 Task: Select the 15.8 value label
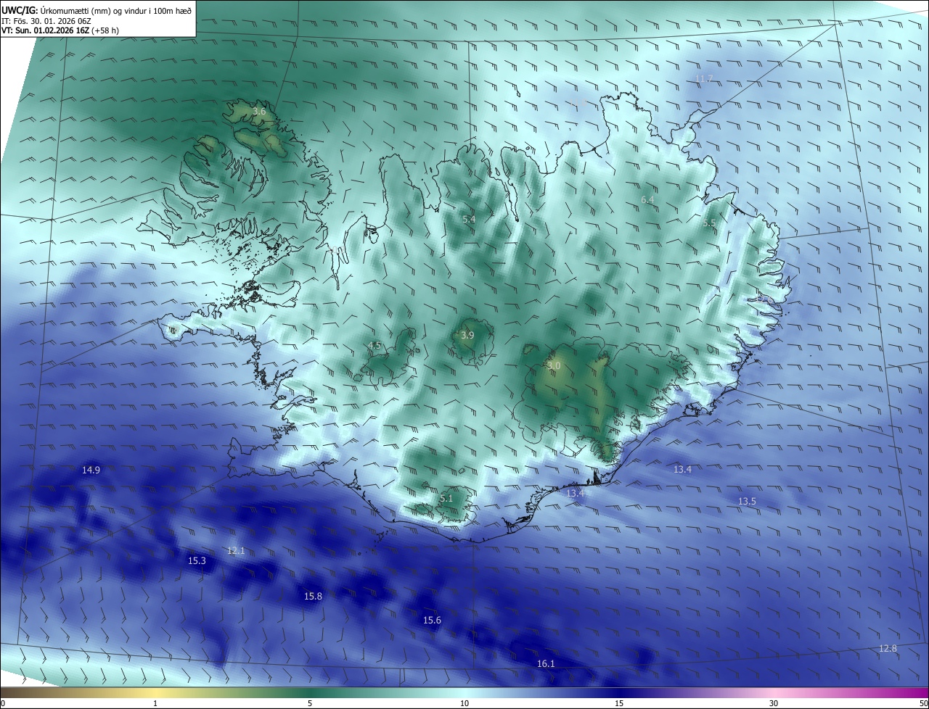[x=313, y=596]
